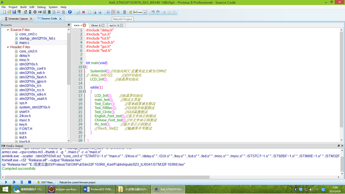
Task: Click the red X Remove Project icon
Action: [x=84, y=12]
